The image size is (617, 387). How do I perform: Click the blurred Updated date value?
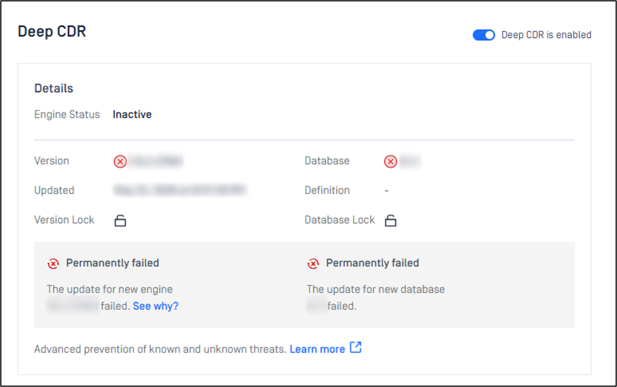pos(180,190)
